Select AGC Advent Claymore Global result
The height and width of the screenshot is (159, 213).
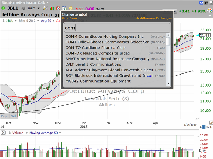click(x=115, y=70)
